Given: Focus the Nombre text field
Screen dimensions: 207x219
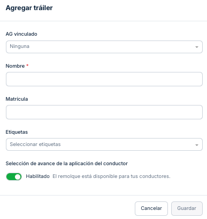Looking at the screenshot, I should click(104, 79).
